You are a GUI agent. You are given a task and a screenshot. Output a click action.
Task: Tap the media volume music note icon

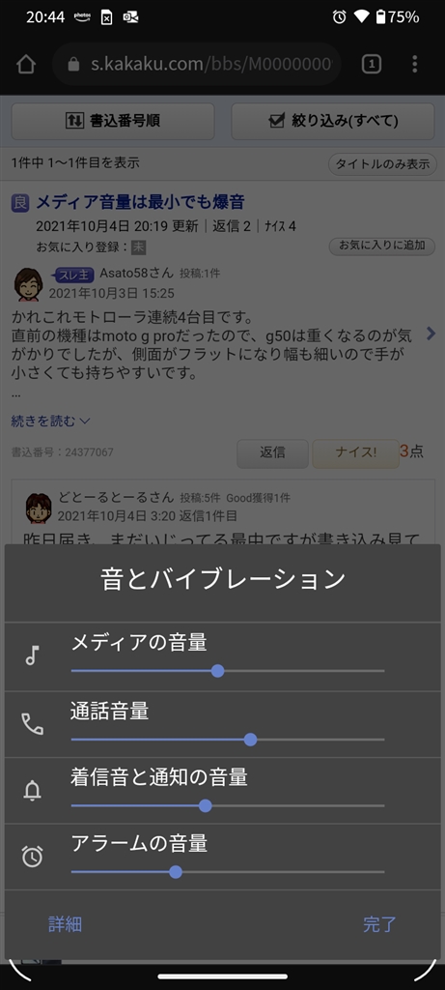tap(32, 655)
